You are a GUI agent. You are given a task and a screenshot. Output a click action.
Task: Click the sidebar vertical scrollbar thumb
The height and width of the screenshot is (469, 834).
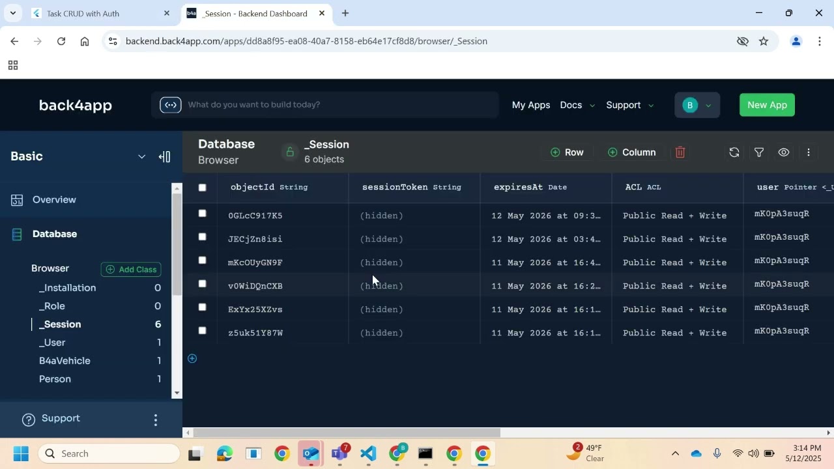[176, 244]
